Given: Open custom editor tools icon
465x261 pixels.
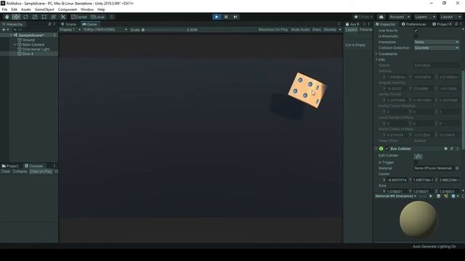Looking at the screenshot, I should pyautogui.click(x=63, y=17).
